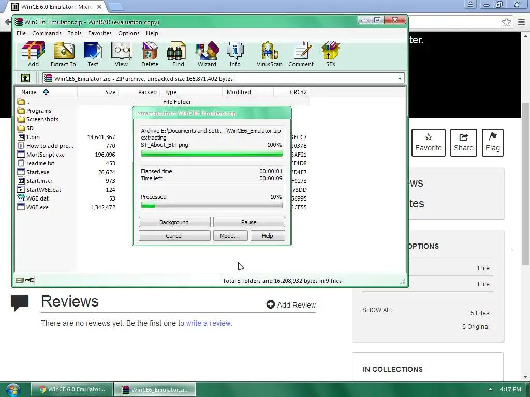Open the Chrome hamburger menu
The width and height of the screenshot is (530, 397).
pyautogui.click(x=521, y=22)
